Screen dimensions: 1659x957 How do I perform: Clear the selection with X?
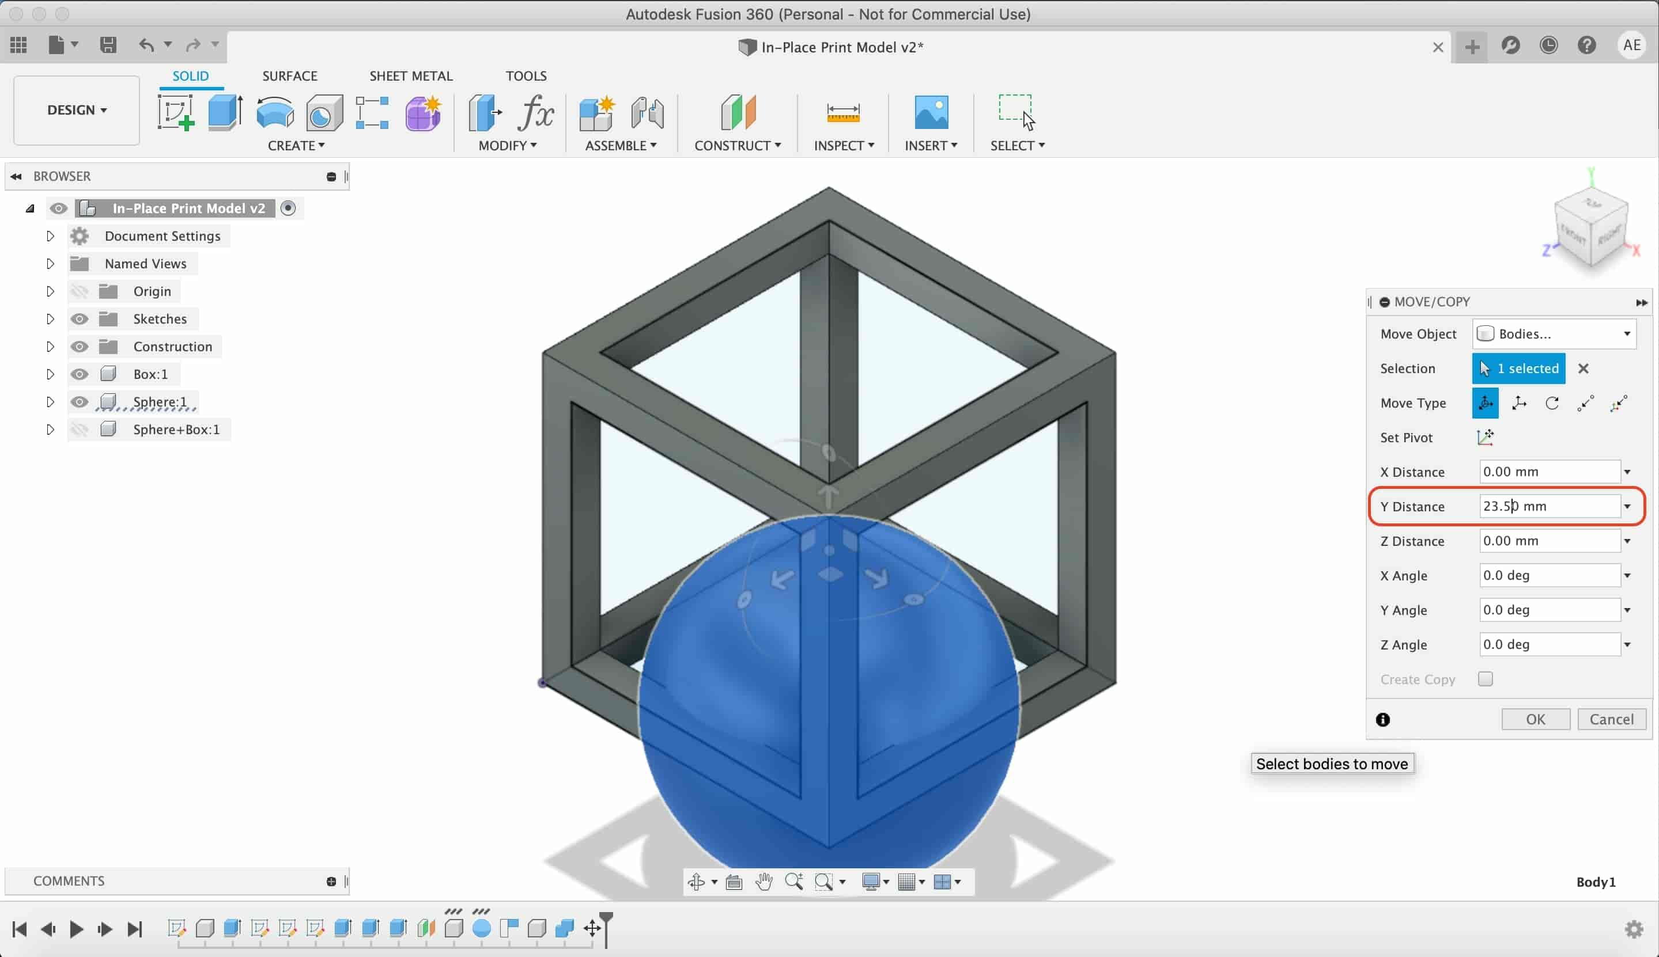(x=1584, y=368)
